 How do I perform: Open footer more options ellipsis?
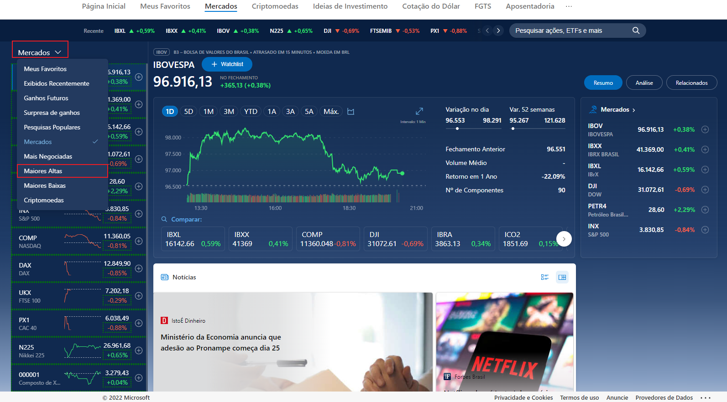pyautogui.click(x=706, y=398)
